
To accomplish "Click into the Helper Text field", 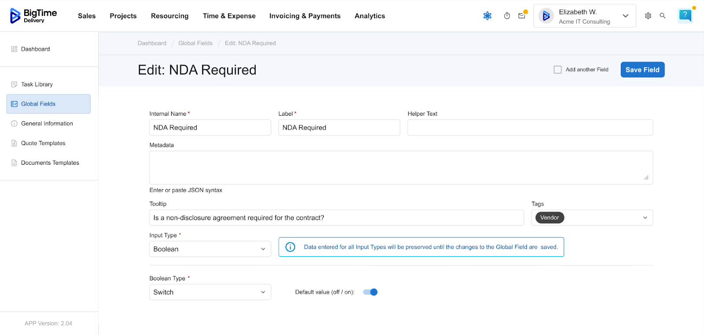I will click(530, 128).
